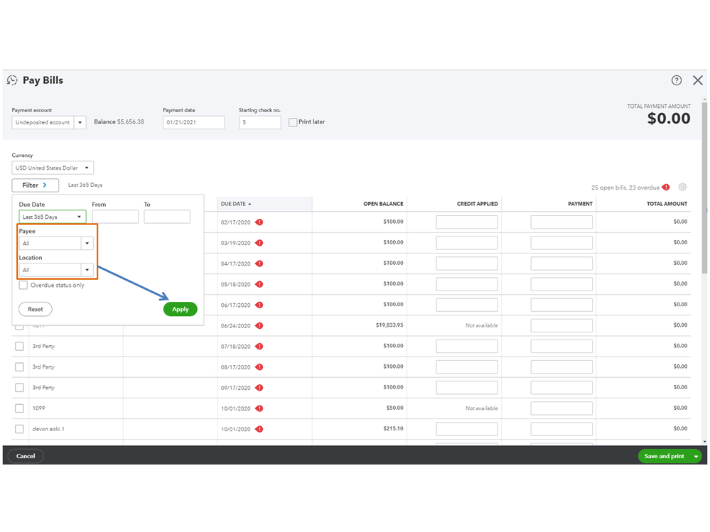
Task: Select the devon aoki.1 bill checkbox
Action: point(19,429)
